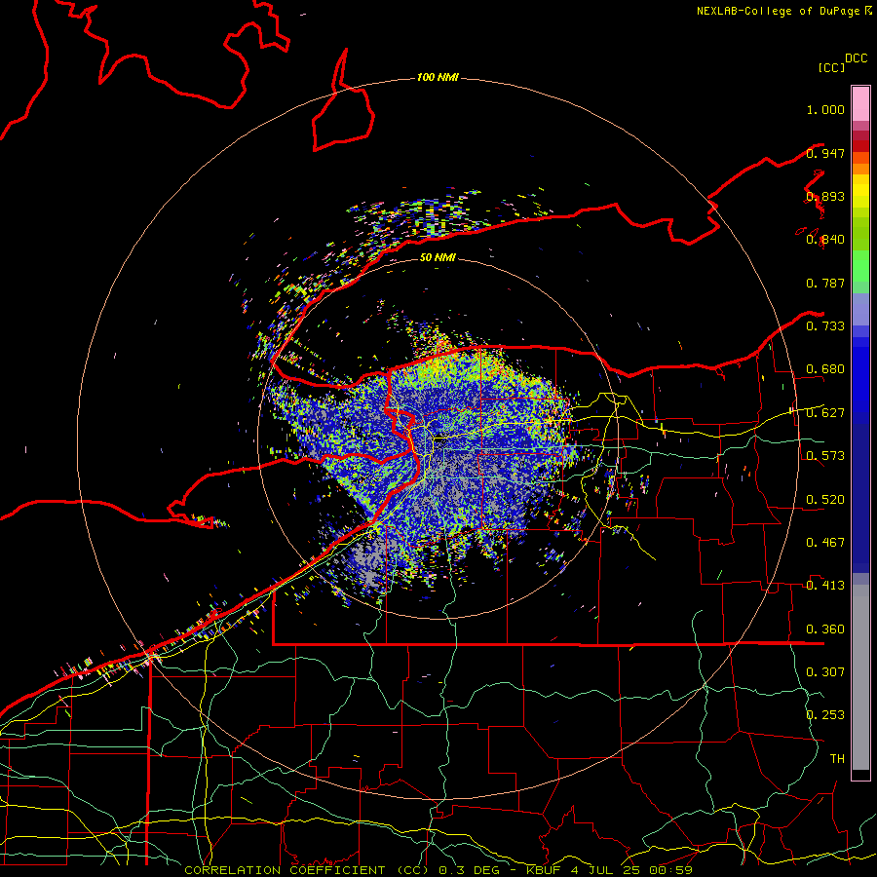Viewport: 877px width, 877px height.
Task: Select the 0.520 legend value
Action: click(x=825, y=500)
